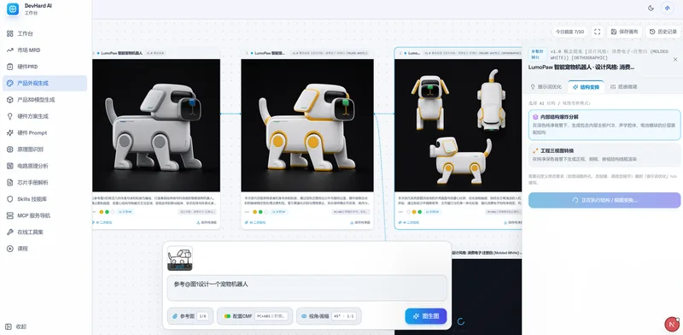The width and height of the screenshot is (683, 335).
Task: Click the PC+ABS tag on middle card
Action: click(350, 212)
